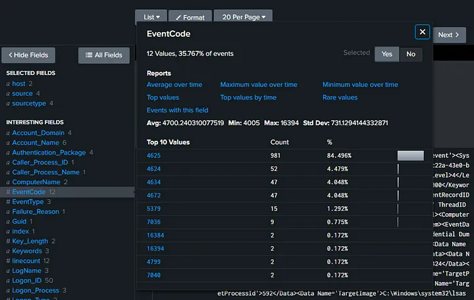Open the Keywords field
The height and width of the screenshot is (300, 474).
27,251
